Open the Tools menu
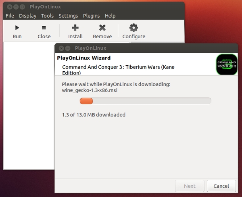Viewport: 242px width, 197px height. tap(47, 16)
